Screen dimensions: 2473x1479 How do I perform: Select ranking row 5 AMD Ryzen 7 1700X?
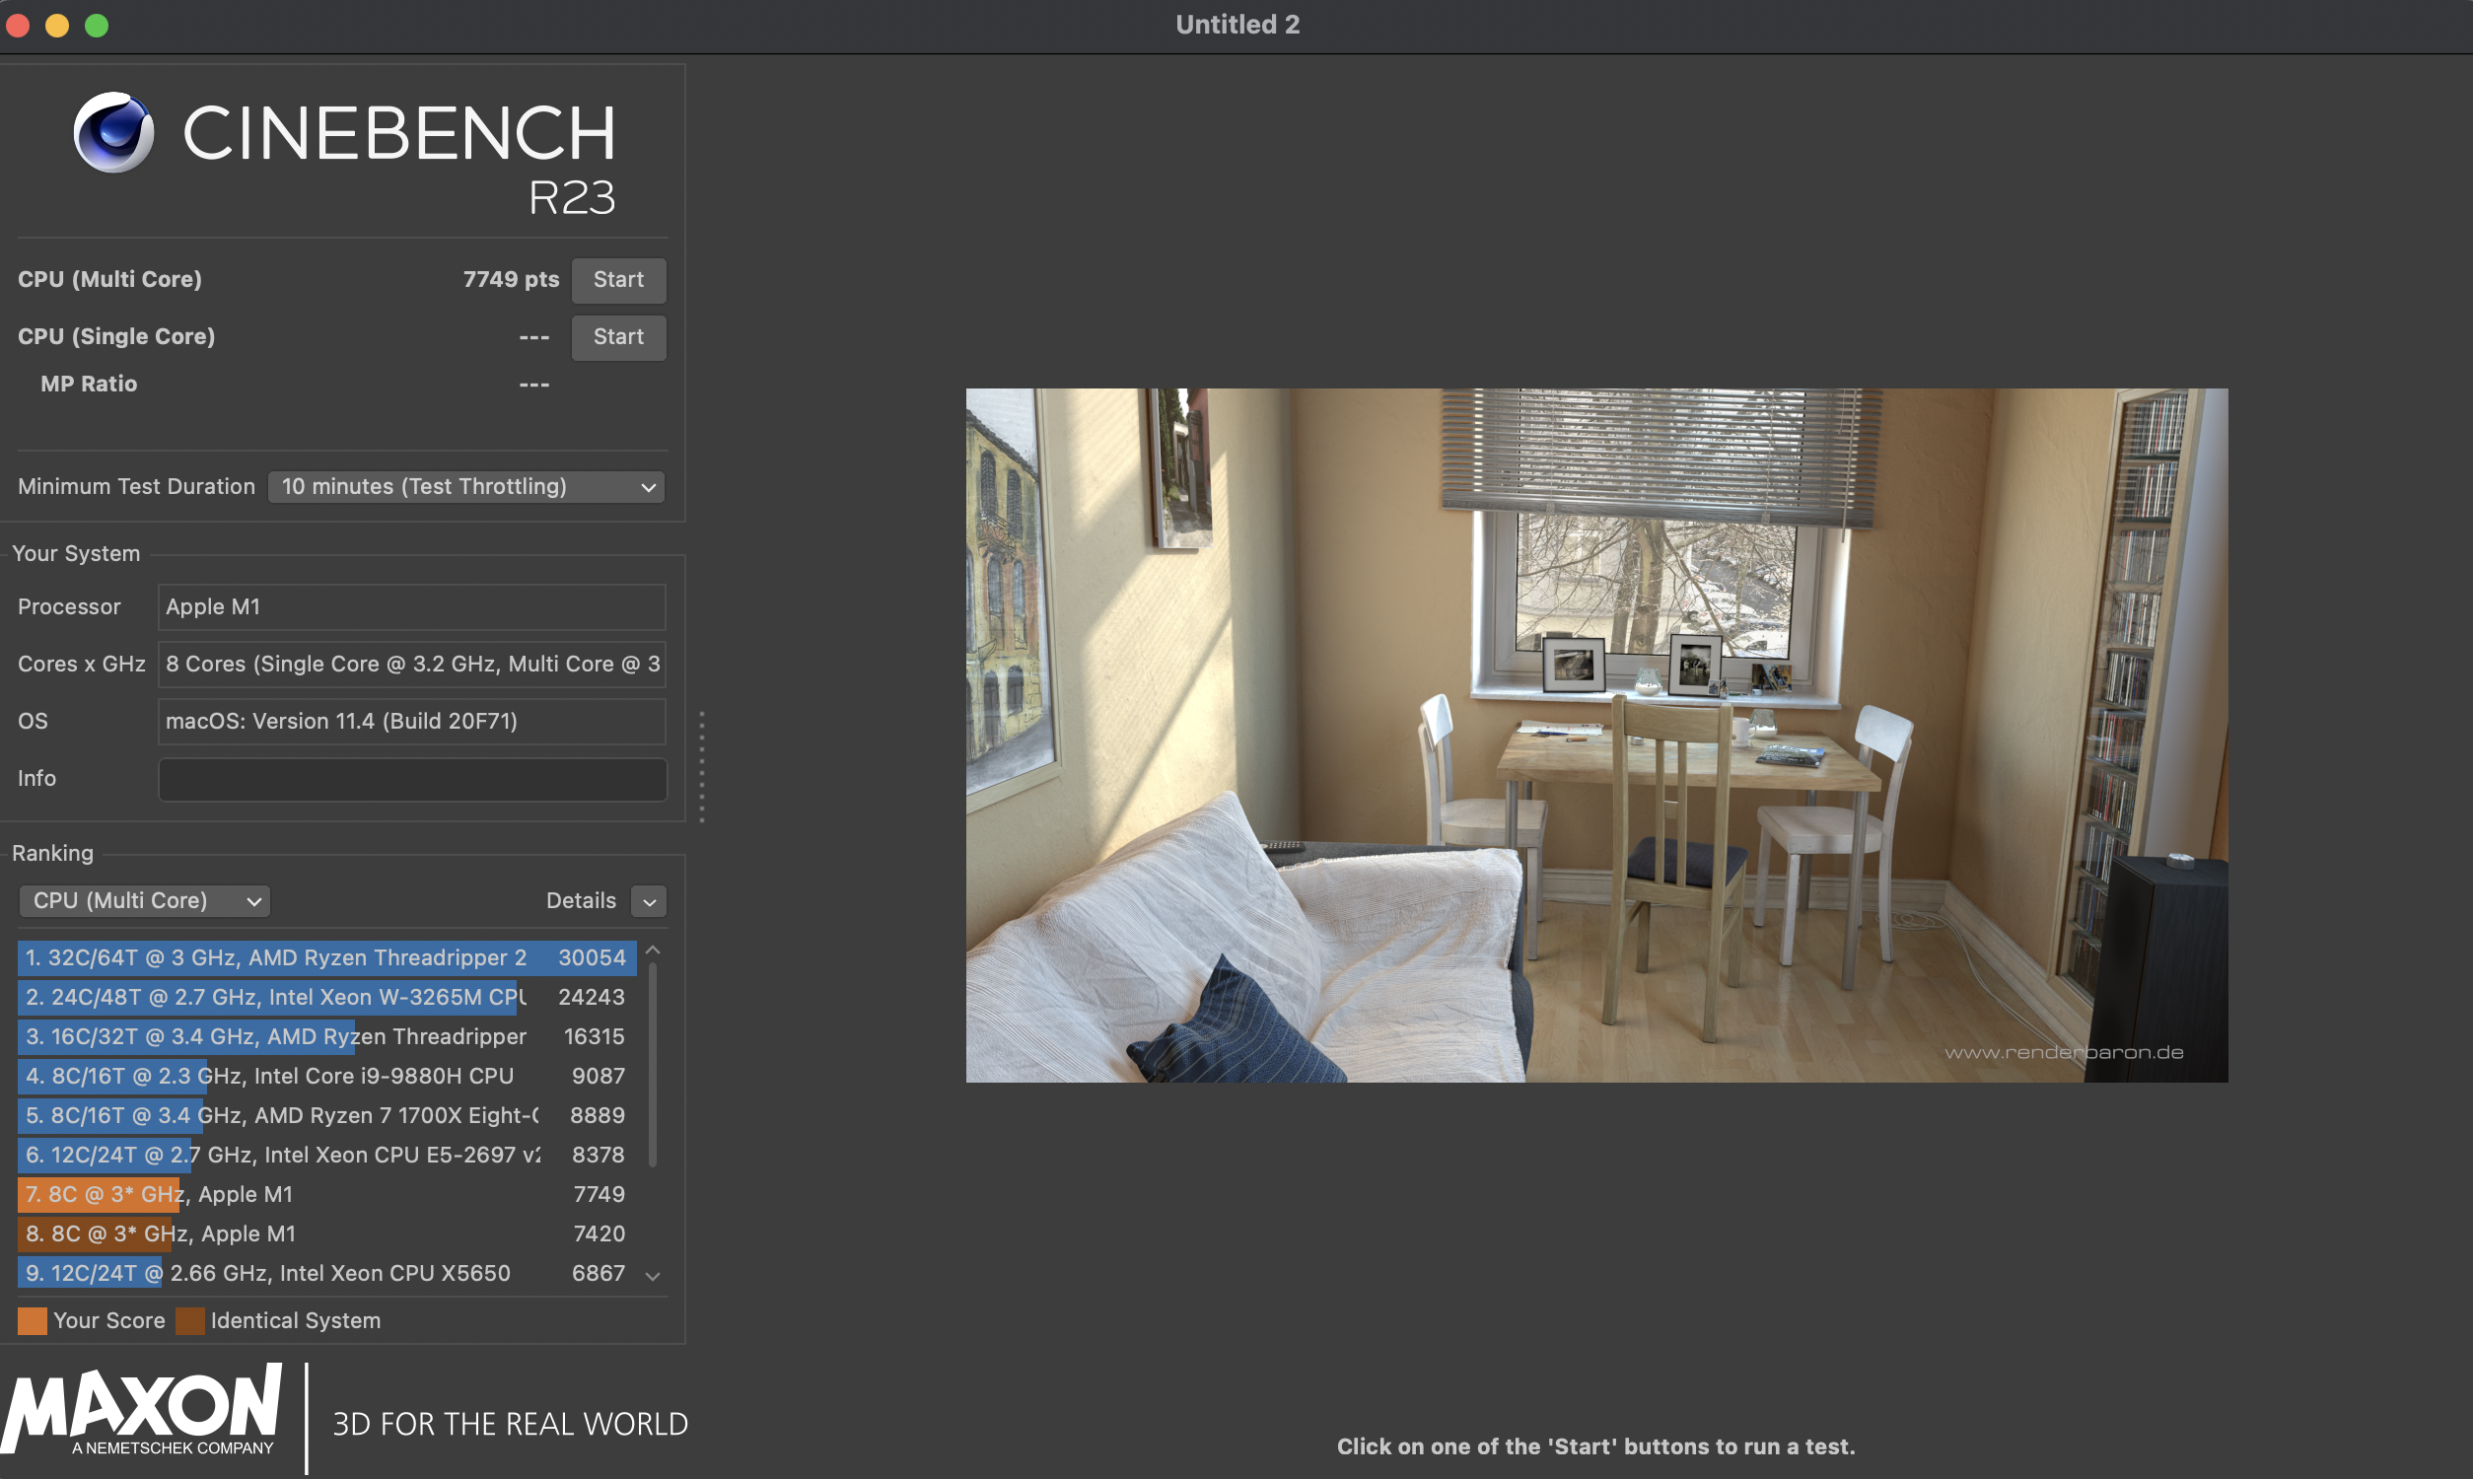pyautogui.click(x=326, y=1115)
